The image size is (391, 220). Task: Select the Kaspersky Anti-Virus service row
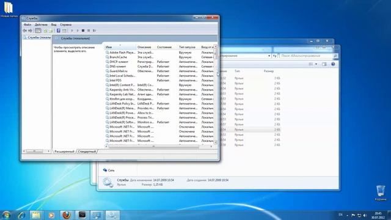(x=159, y=90)
